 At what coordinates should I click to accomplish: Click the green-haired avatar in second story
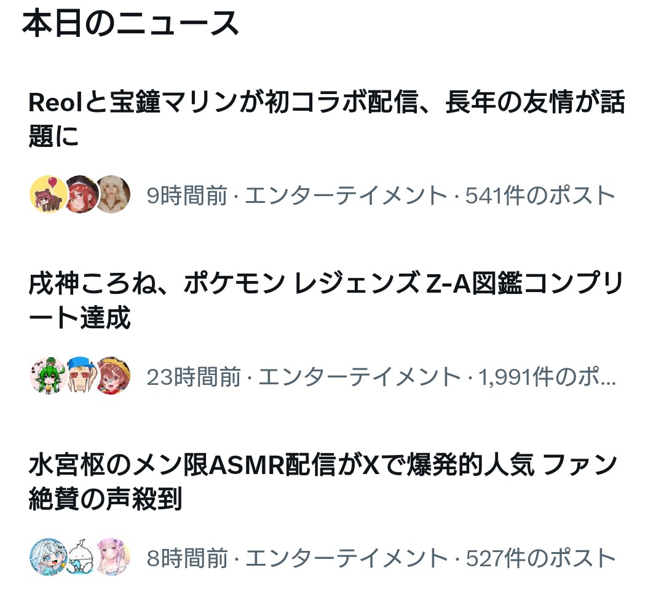[x=48, y=376]
